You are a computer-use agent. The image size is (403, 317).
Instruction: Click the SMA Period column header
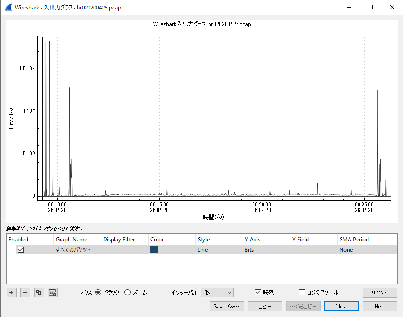[x=367, y=240]
